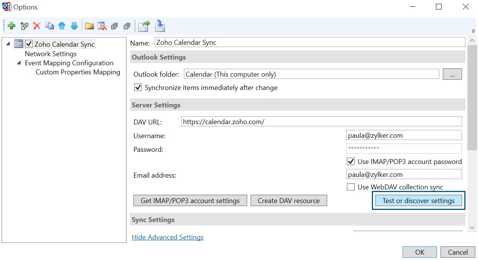The width and height of the screenshot is (478, 260).
Task: Click the yellow folder icon in toolbar
Action: click(x=89, y=26)
